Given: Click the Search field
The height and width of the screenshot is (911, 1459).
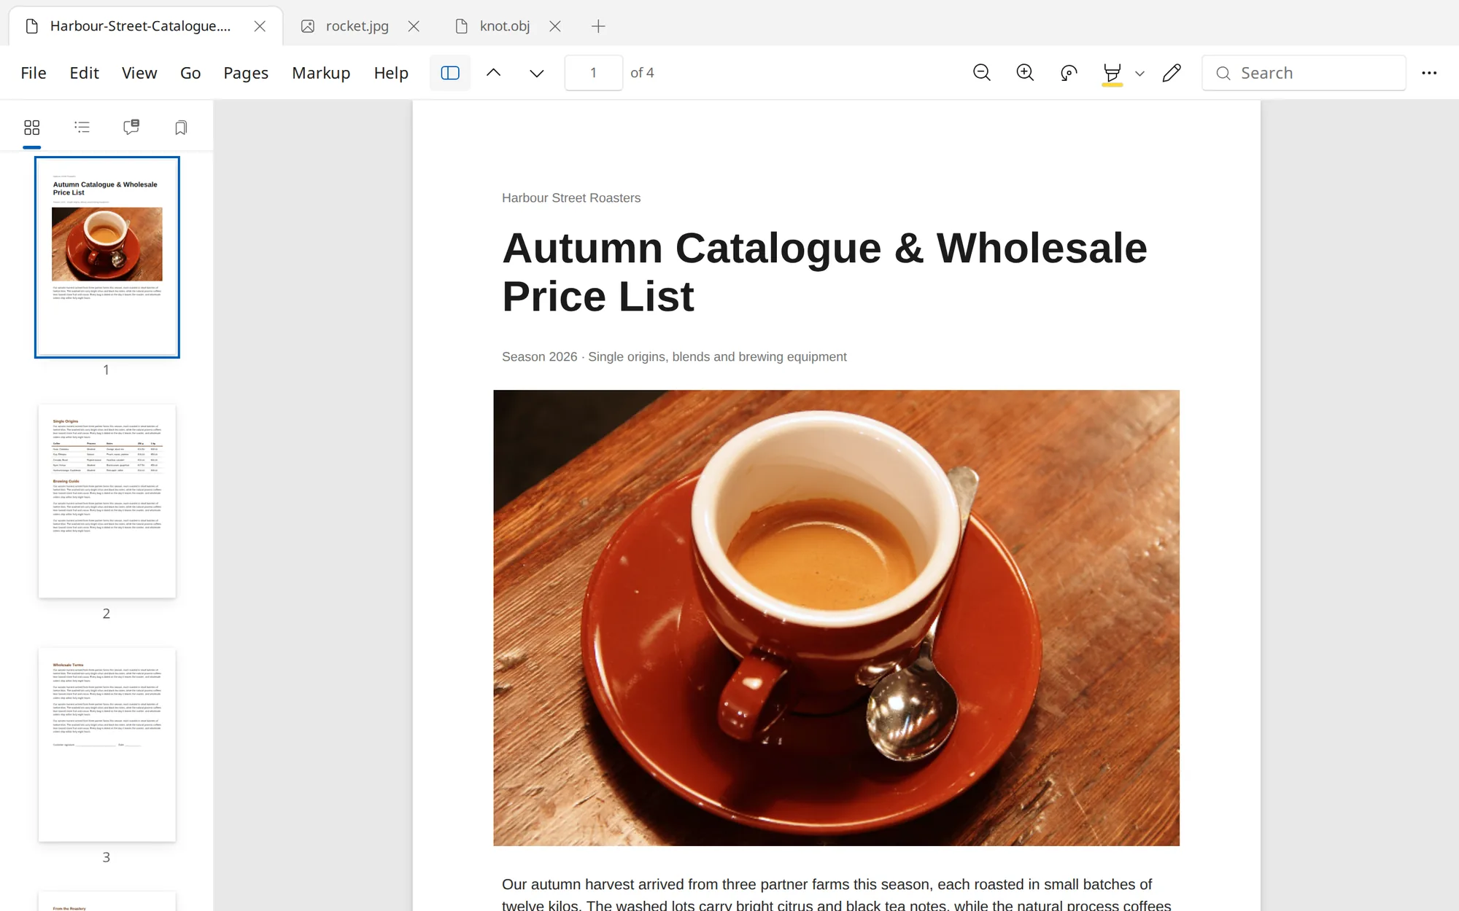Looking at the screenshot, I should coord(1304,73).
